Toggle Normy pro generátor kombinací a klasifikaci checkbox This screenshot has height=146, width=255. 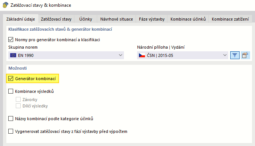pos(11,40)
